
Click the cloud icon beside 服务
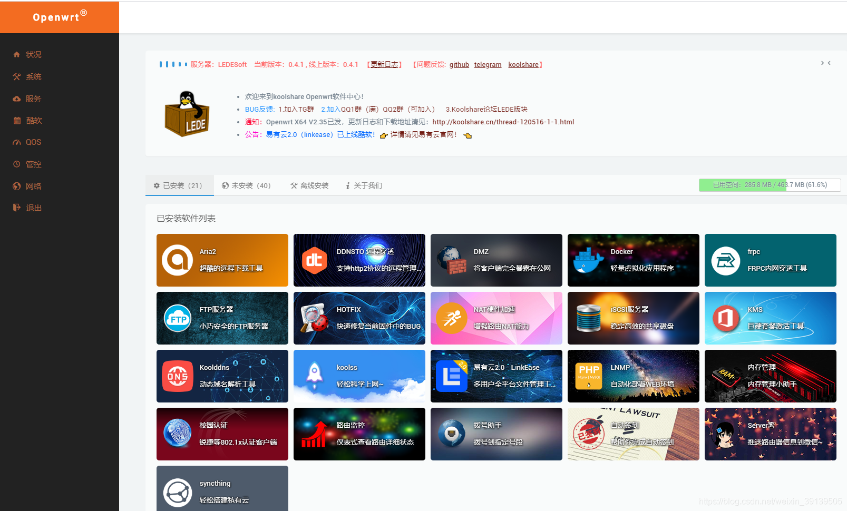(17, 99)
